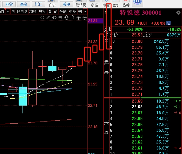This screenshot has height=154, width=182.
Task: Click the 窗 window button
Action: 56,11
